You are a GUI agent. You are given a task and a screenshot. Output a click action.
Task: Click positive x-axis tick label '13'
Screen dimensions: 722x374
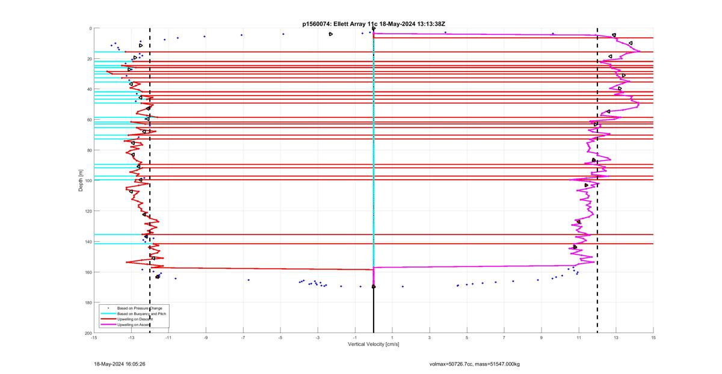click(616, 337)
